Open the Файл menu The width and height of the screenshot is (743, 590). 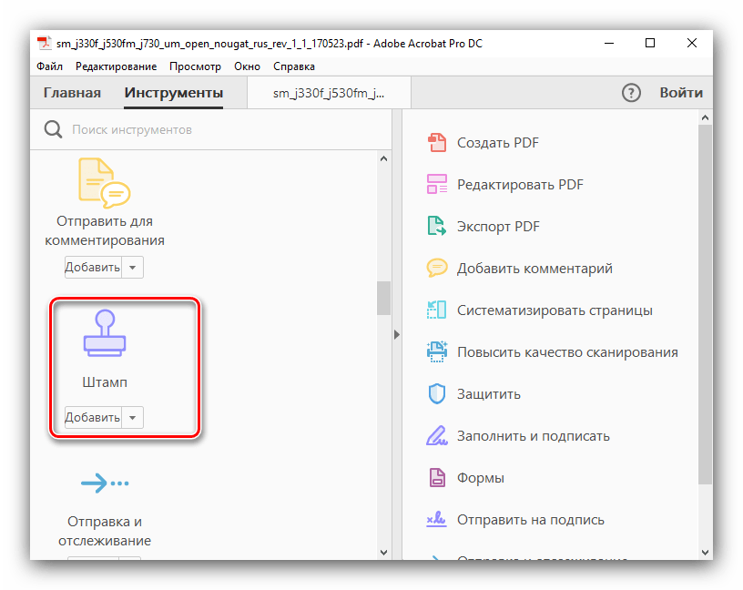coord(50,66)
